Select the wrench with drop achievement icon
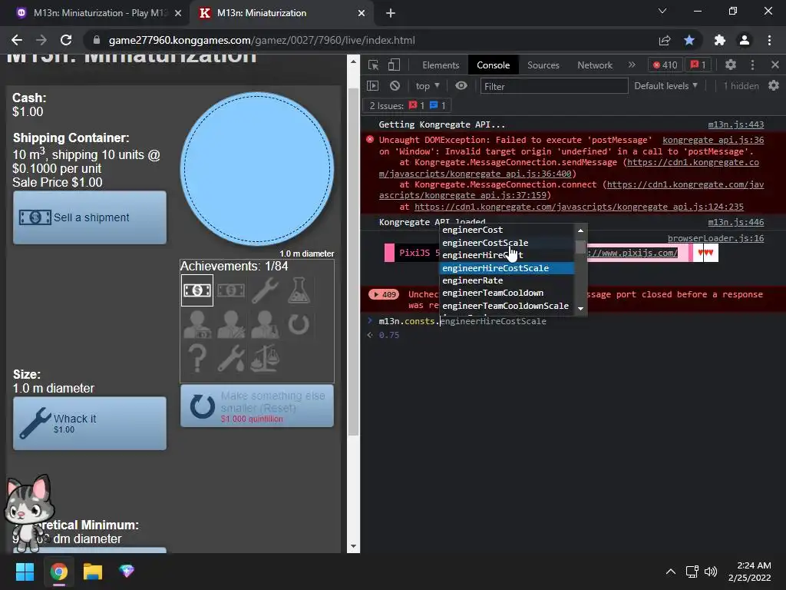 (x=231, y=358)
